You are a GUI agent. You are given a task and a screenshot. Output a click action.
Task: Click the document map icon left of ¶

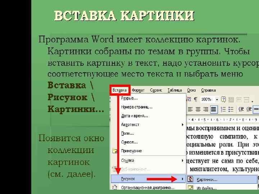189,100
